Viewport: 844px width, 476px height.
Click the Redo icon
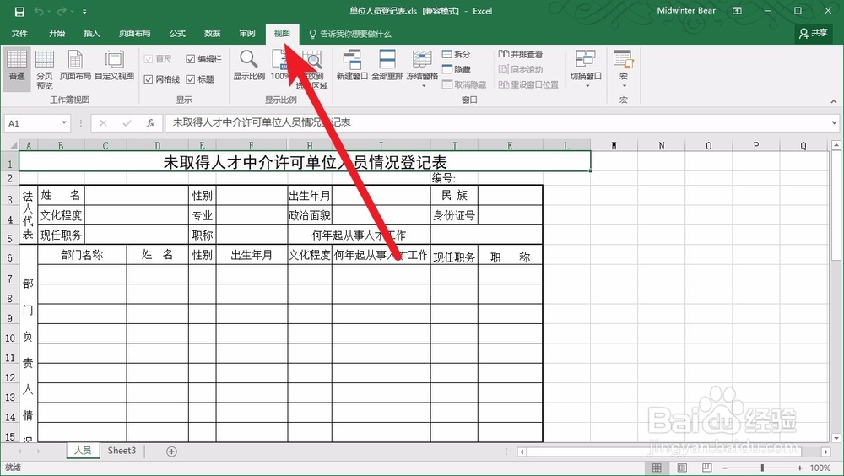62,11
